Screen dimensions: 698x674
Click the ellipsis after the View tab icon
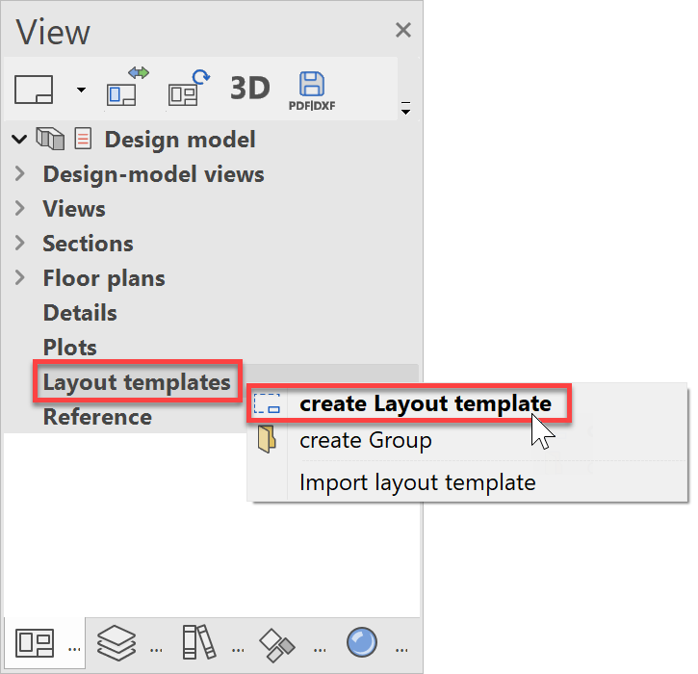tap(74, 650)
